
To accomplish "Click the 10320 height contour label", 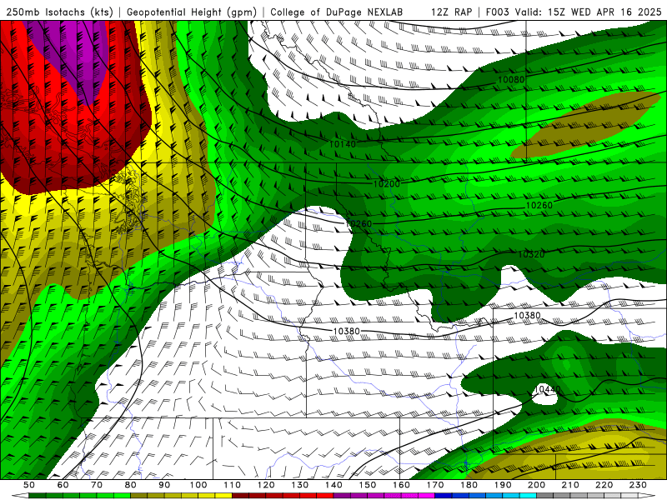I will [531, 254].
